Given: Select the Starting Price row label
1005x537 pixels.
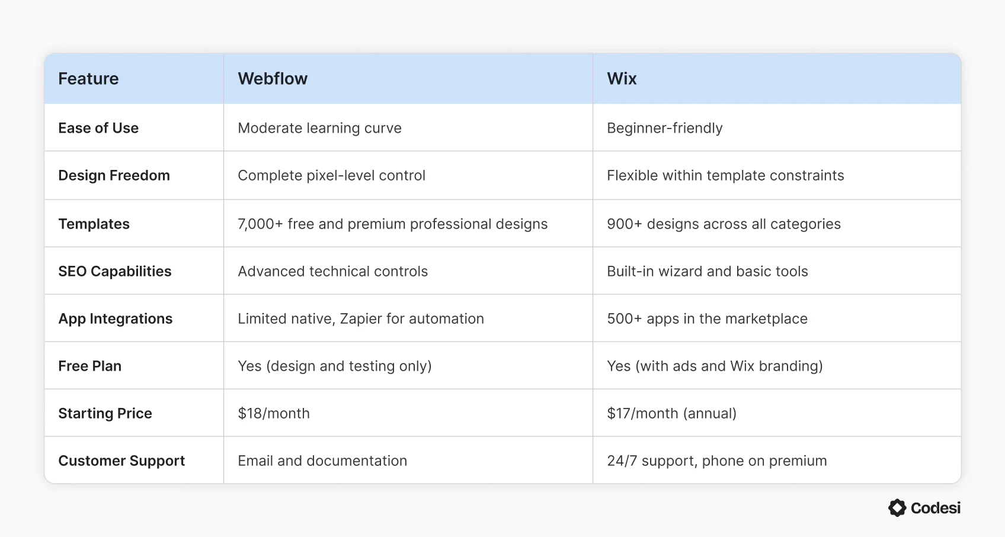Looking at the screenshot, I should [105, 413].
